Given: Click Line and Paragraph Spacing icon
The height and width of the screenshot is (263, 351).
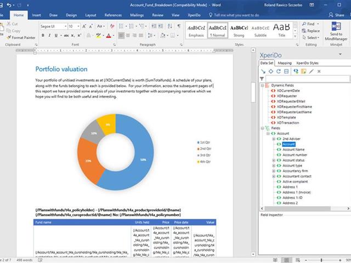Looking at the screenshot, I should [150, 35].
